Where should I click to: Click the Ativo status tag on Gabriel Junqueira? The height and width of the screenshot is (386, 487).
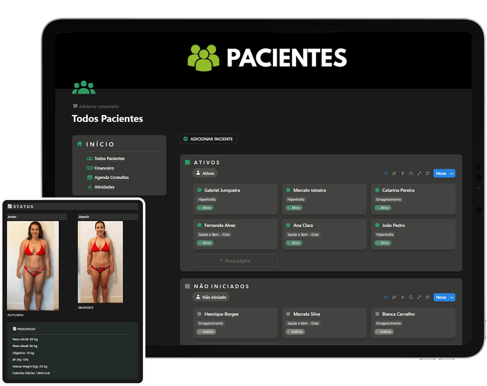(205, 208)
